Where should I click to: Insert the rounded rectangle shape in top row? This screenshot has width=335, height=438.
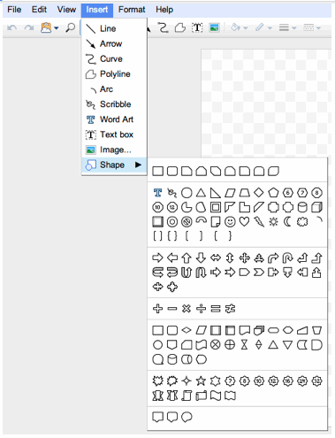pos(172,171)
